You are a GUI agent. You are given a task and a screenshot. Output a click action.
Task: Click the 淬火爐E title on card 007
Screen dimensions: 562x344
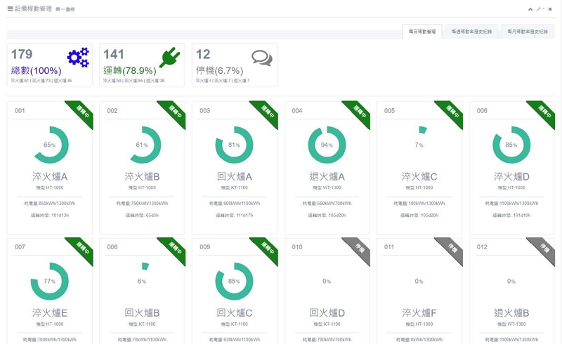(x=49, y=312)
